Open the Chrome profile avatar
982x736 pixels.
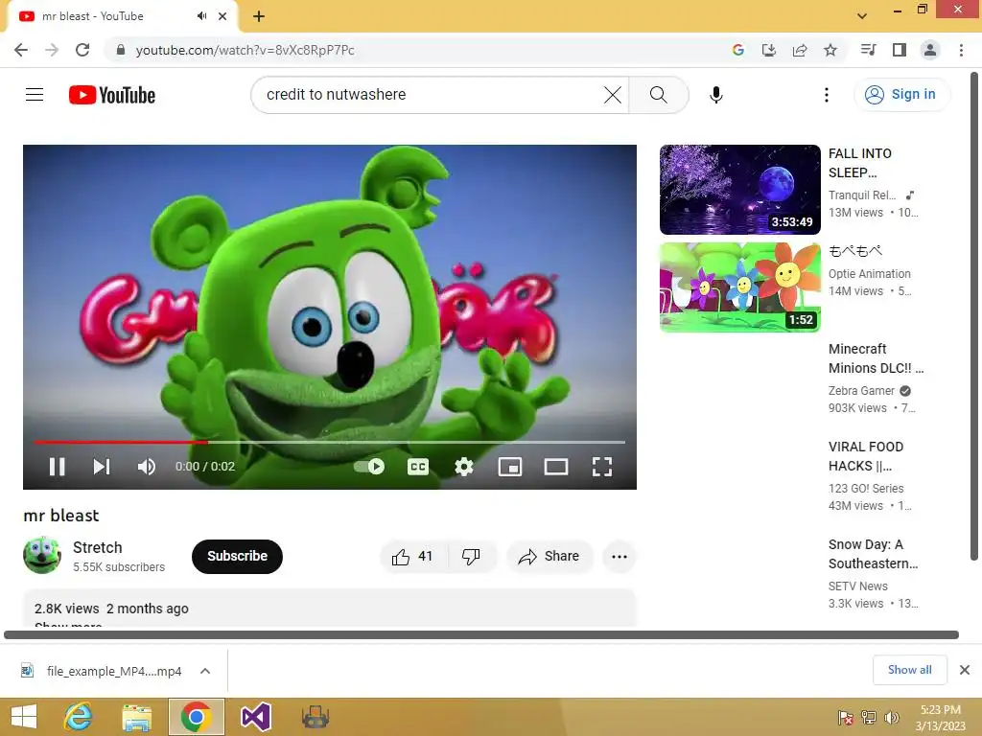tap(929, 50)
